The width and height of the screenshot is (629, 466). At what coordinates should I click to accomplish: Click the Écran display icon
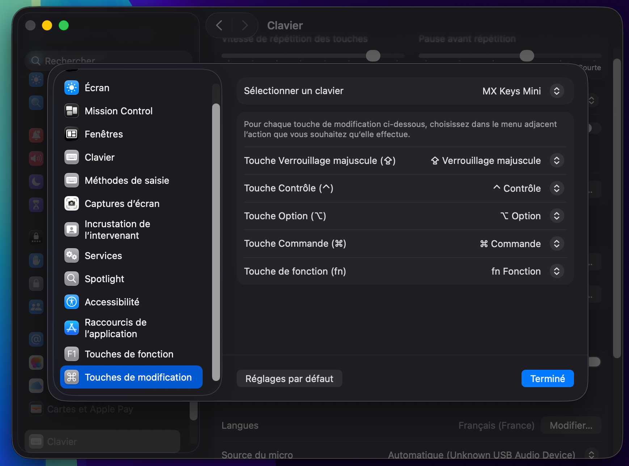72,88
